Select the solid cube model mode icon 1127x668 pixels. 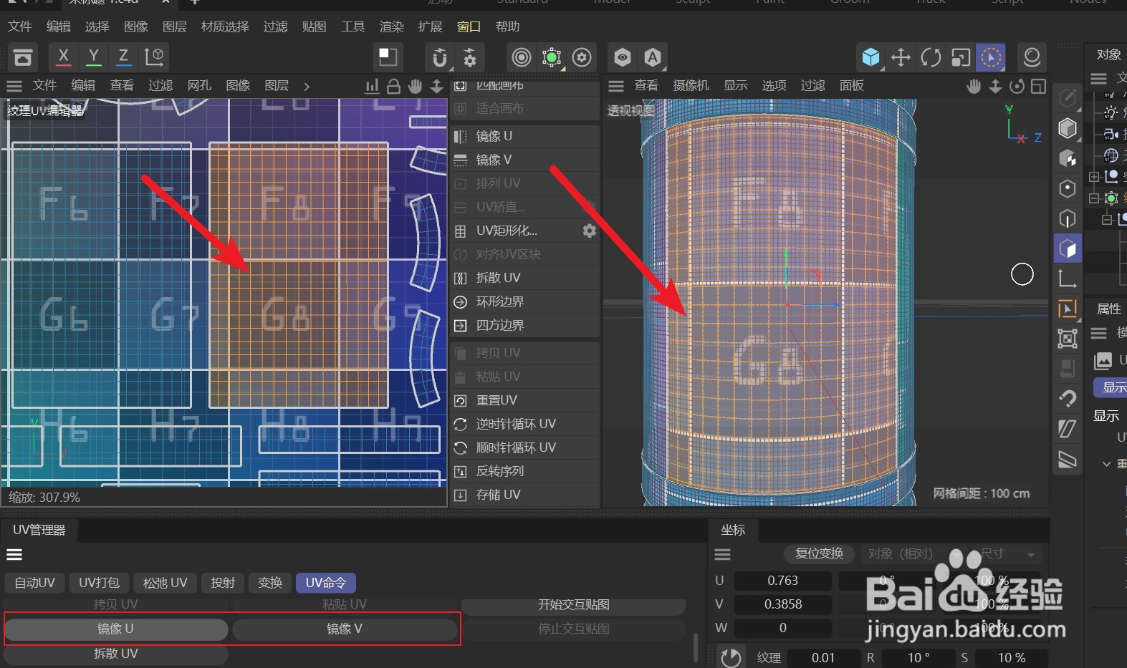pyautogui.click(x=1068, y=128)
